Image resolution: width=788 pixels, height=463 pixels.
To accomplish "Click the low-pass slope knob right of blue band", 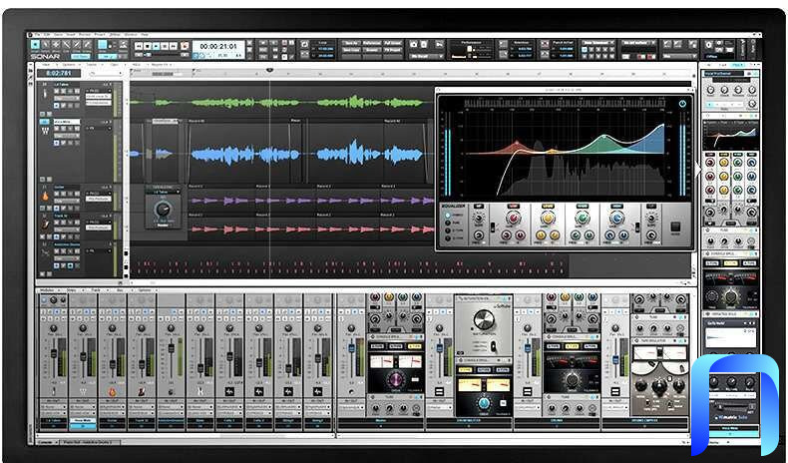I will coord(651,219).
